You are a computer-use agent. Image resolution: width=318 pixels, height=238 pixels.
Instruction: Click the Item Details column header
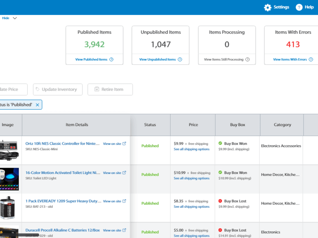[x=77, y=125]
